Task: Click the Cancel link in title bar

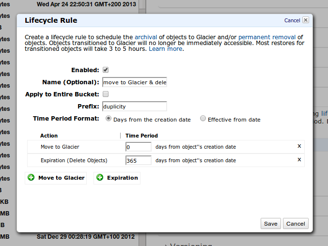Action: tap(292, 20)
